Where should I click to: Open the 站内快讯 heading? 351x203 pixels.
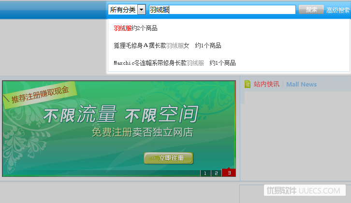(266, 84)
